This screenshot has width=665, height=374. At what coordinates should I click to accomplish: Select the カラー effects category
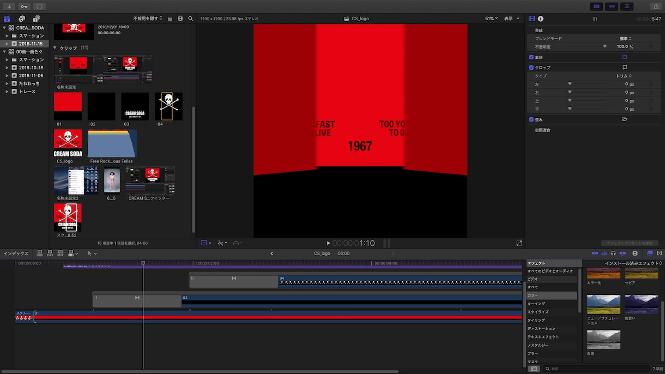pyautogui.click(x=552, y=295)
